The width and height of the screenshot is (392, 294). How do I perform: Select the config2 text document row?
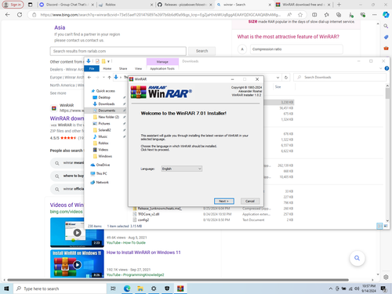pos(143,220)
